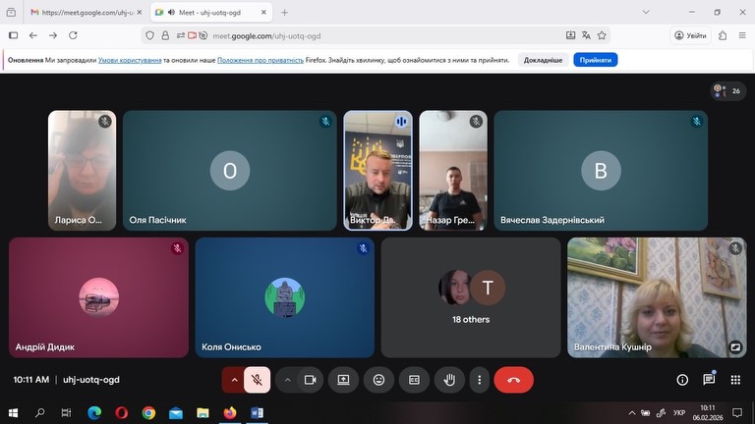Expand video settings arrow beside camera
The image size is (755, 424).
(288, 380)
